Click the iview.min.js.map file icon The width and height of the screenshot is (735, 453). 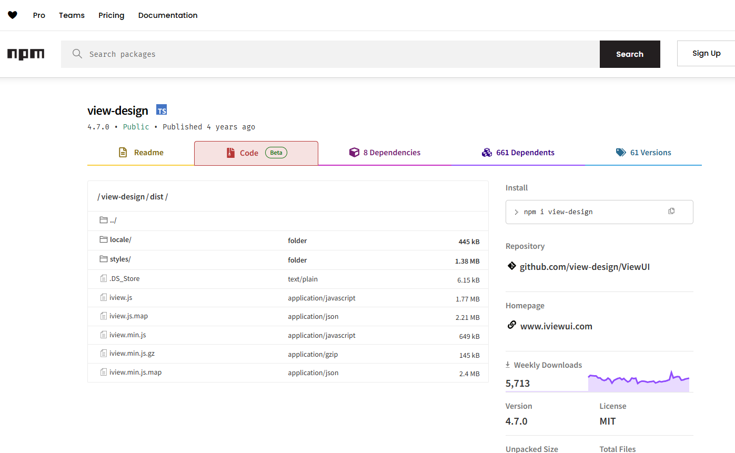point(104,372)
